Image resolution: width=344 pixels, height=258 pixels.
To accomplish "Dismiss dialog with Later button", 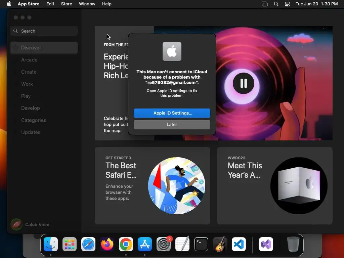I will 172,124.
